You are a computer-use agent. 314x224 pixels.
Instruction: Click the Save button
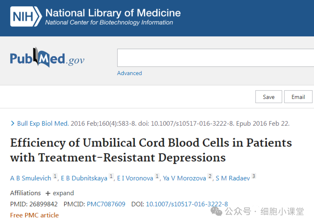point(269,97)
